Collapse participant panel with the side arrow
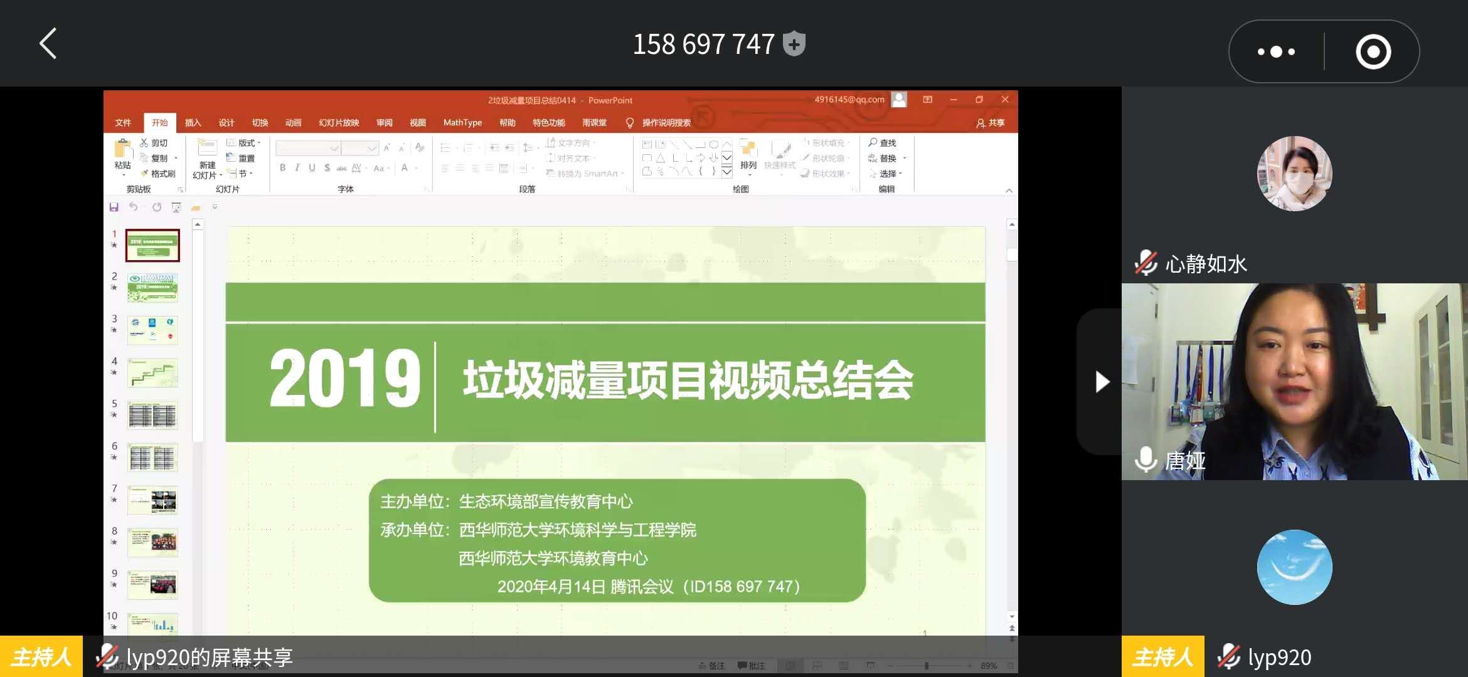The image size is (1468, 677). click(x=1101, y=381)
